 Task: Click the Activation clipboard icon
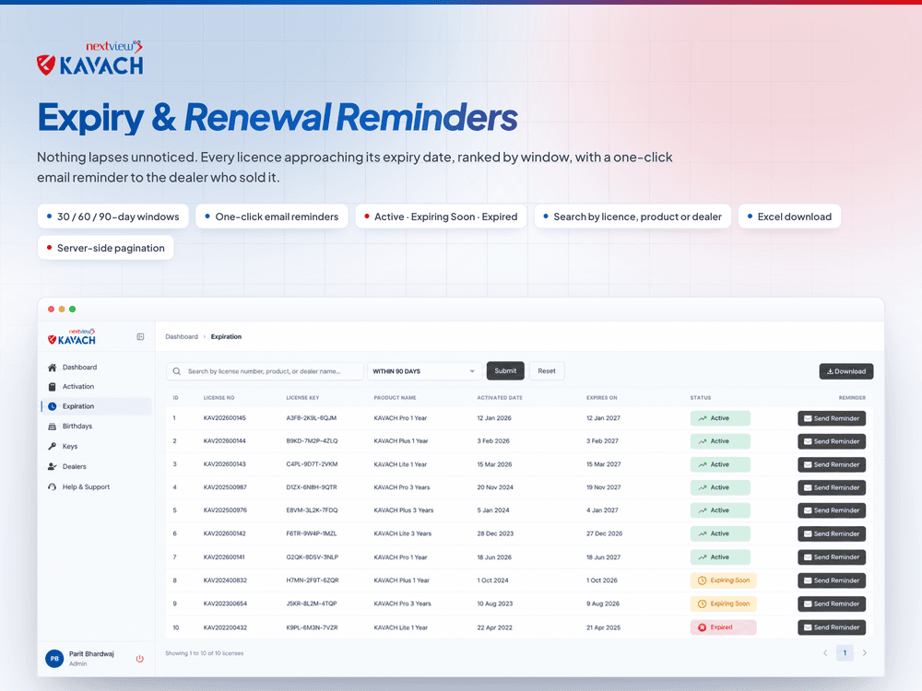coord(52,387)
